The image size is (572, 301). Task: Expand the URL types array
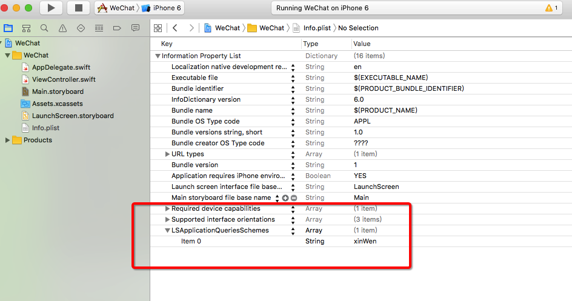(x=167, y=154)
